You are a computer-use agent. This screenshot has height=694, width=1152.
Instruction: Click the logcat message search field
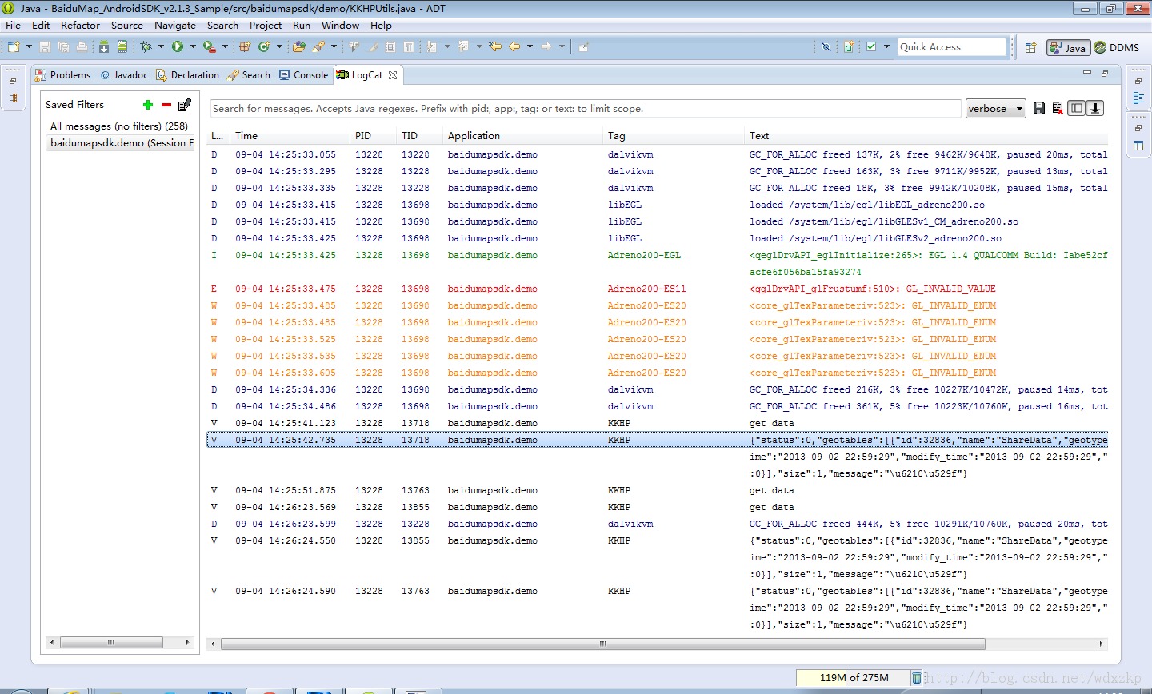pyautogui.click(x=586, y=109)
